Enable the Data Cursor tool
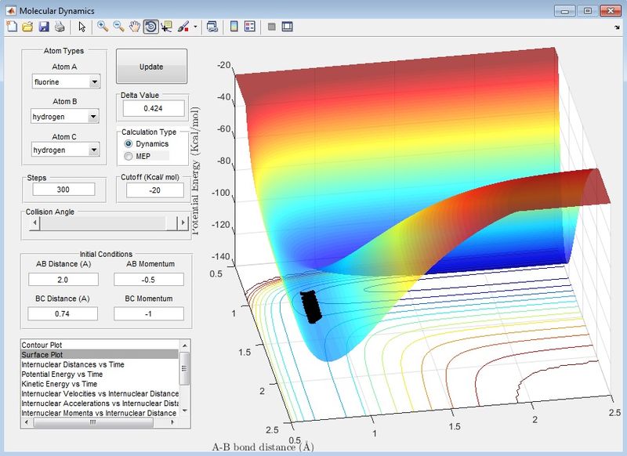The width and height of the screenshot is (627, 456). pyautogui.click(x=166, y=27)
